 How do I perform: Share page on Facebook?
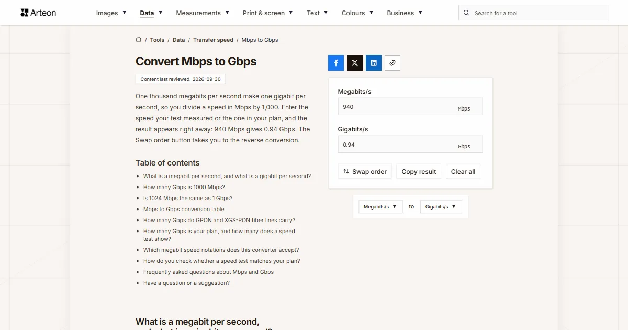point(336,63)
